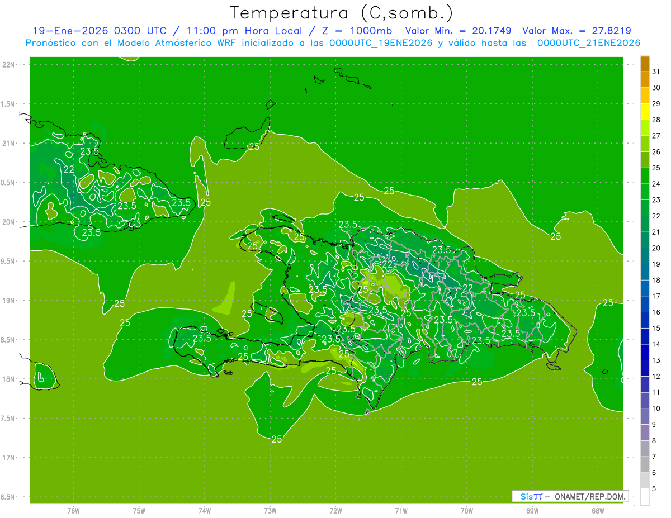Click the color scale label "18"
The width and height of the screenshot is (671, 518).
click(656, 280)
